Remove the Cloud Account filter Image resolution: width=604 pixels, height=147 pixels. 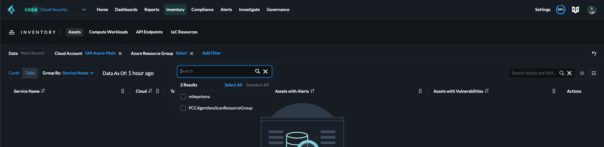click(x=120, y=54)
